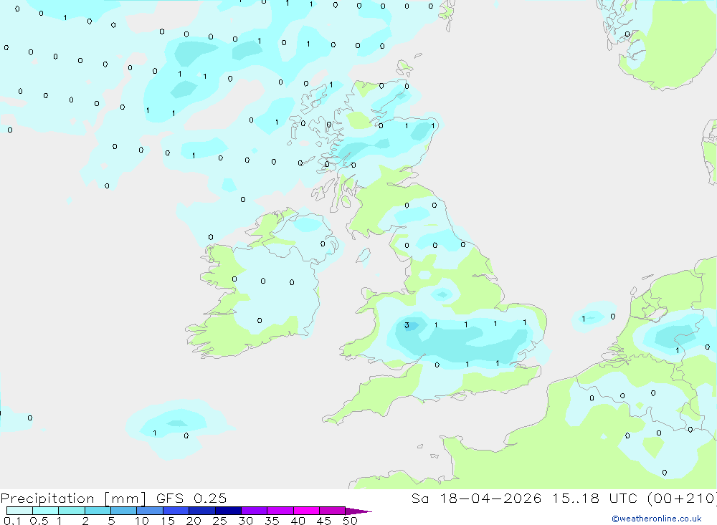
Task: Click the '30' legend scale label
Action: [246, 521]
